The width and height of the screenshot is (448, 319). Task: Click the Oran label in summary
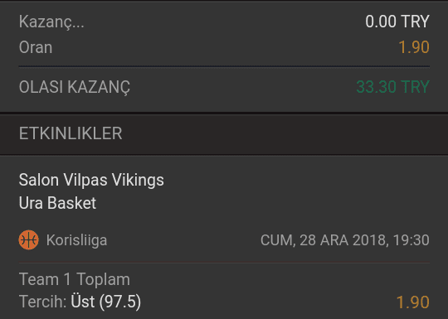(36, 47)
